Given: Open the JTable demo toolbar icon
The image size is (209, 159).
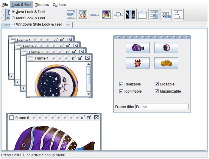Looking at the screenshot, I should coord(154,14).
